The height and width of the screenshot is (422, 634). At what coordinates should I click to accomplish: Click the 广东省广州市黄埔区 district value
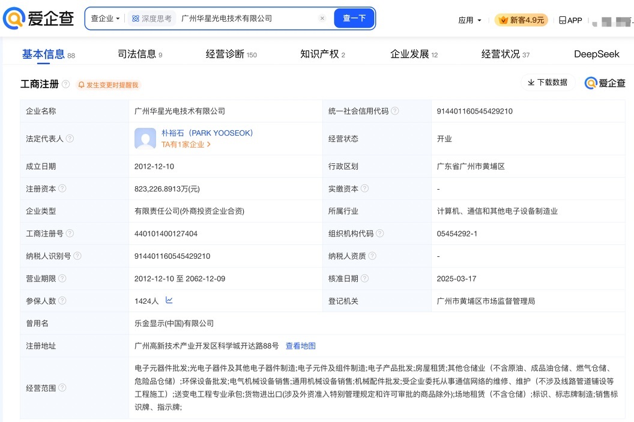(x=471, y=166)
